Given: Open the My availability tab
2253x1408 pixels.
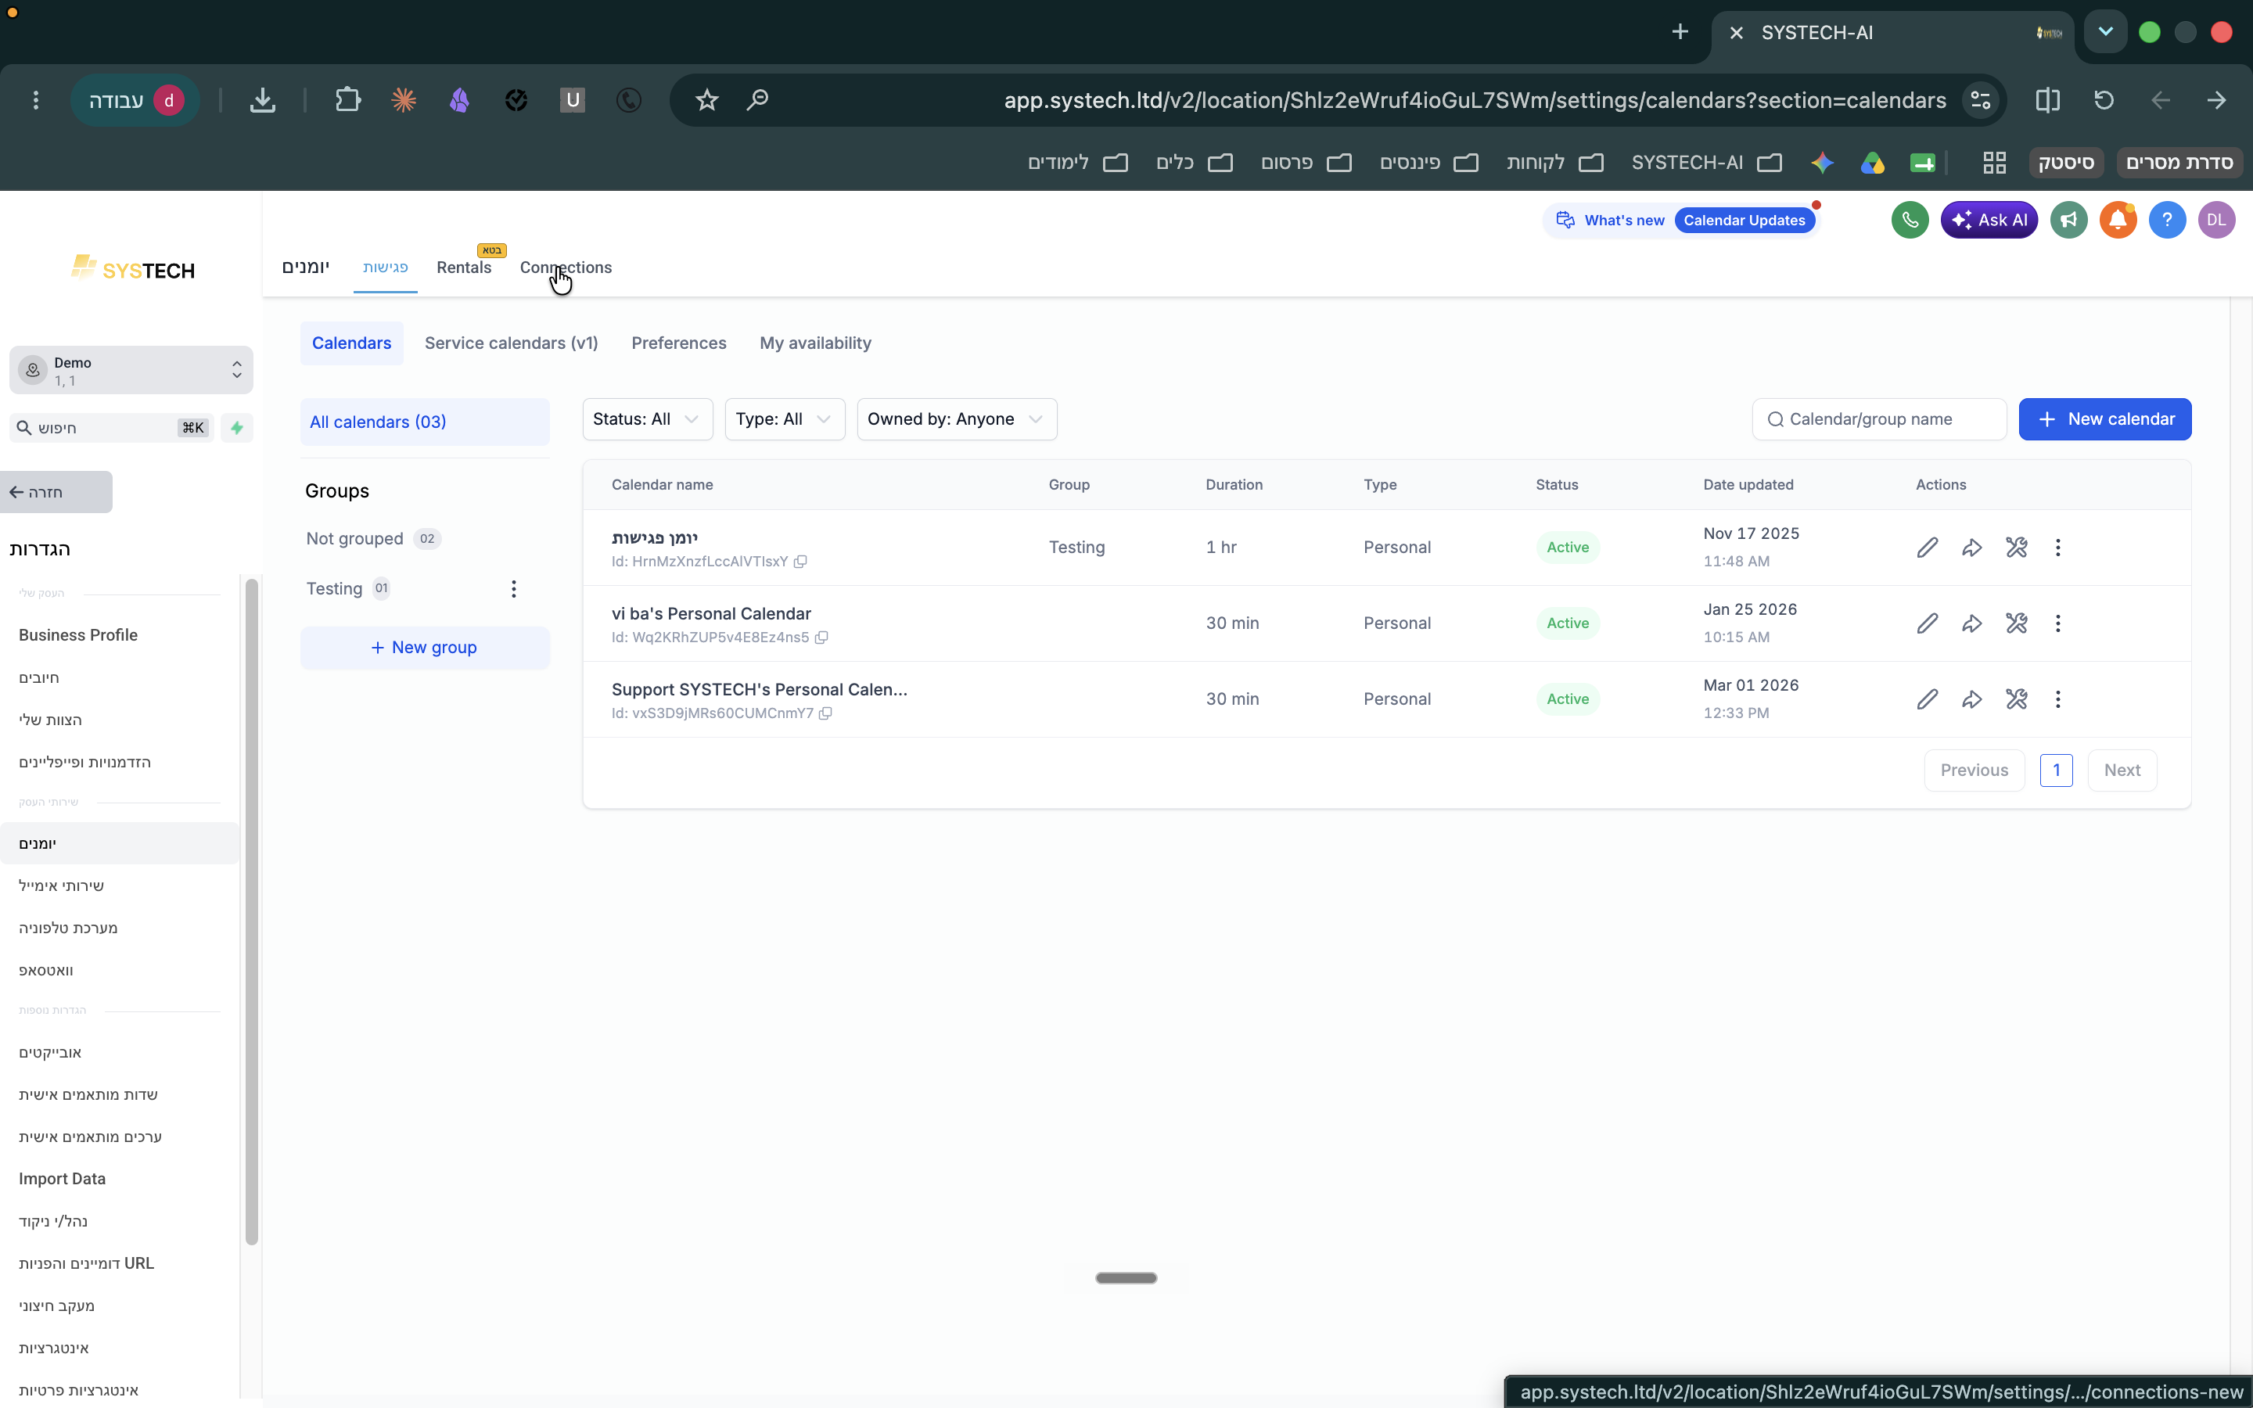Looking at the screenshot, I should (814, 343).
